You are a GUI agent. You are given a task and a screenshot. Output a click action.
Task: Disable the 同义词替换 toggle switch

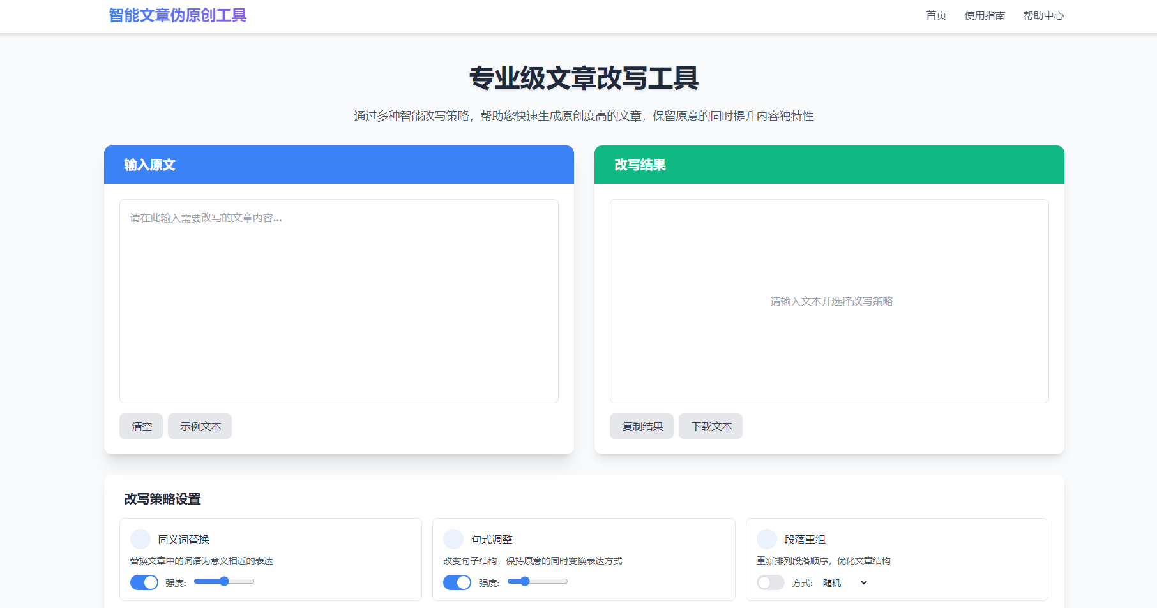(x=144, y=582)
